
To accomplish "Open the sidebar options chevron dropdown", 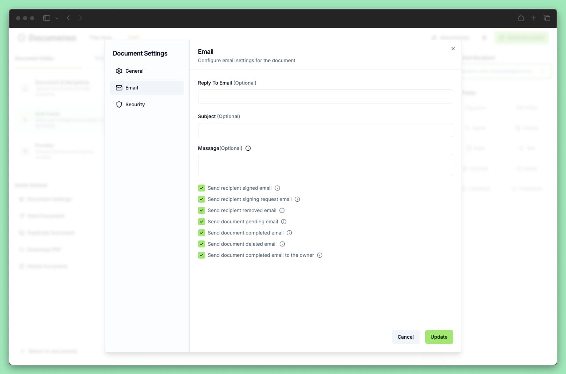I will [x=57, y=18].
